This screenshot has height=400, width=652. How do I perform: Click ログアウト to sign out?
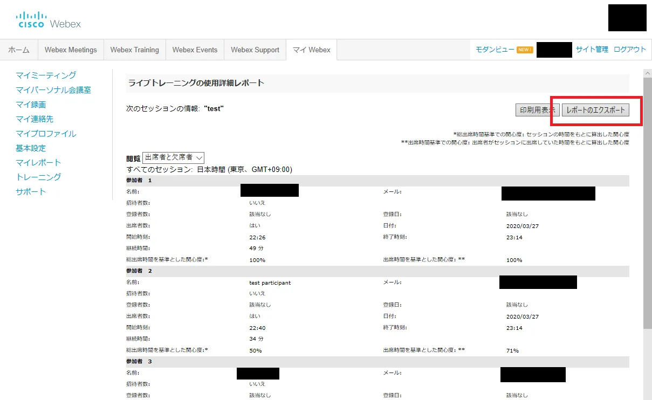click(x=629, y=50)
